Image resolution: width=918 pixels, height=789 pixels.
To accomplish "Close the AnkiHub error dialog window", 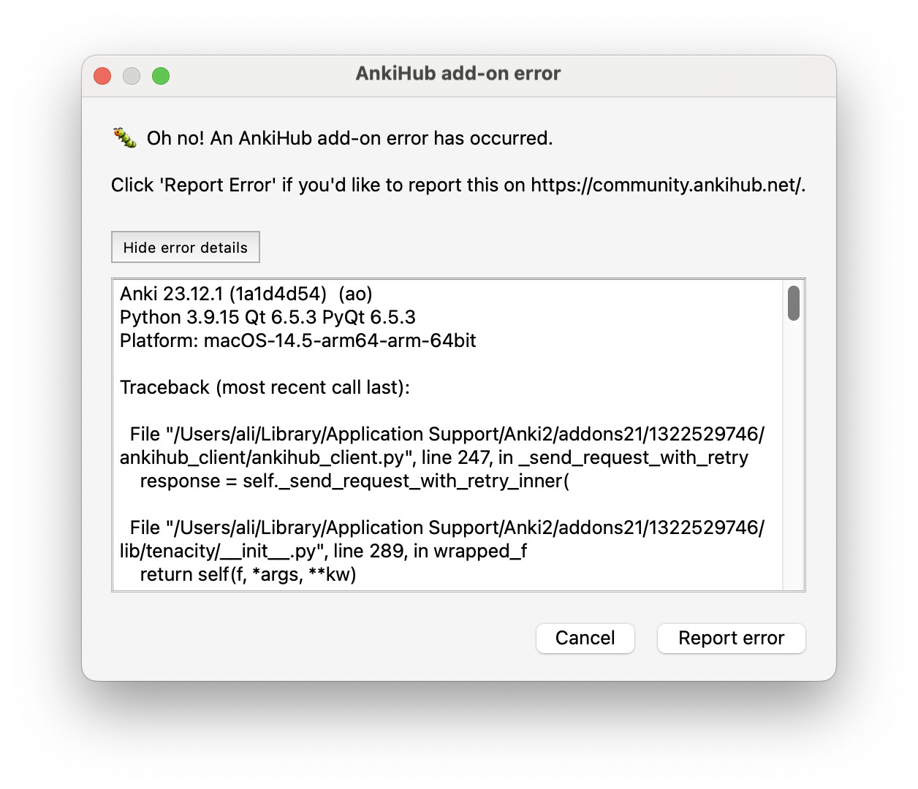I will (102, 76).
